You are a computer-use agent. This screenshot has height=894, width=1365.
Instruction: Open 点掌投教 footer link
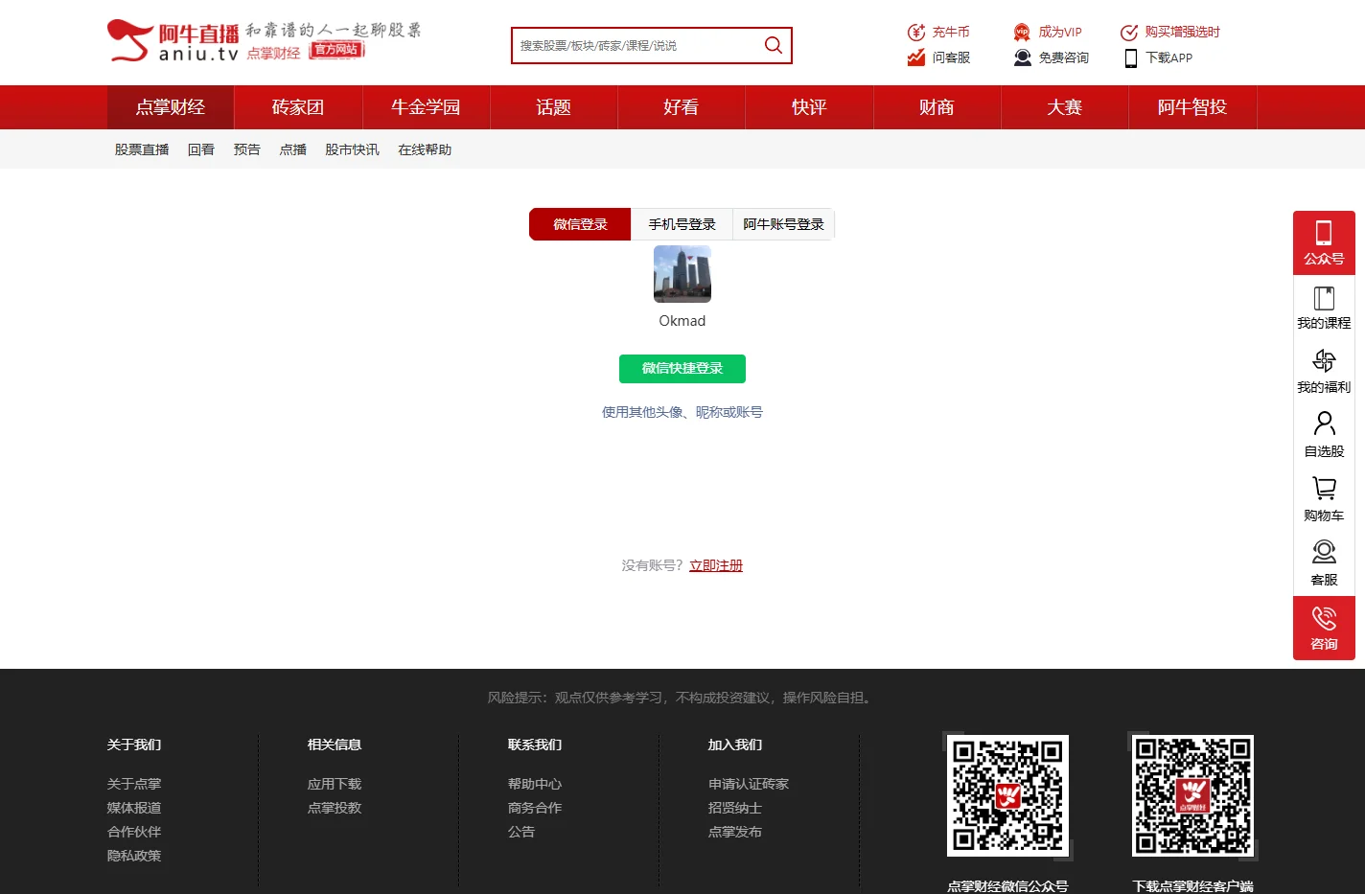pyautogui.click(x=335, y=808)
